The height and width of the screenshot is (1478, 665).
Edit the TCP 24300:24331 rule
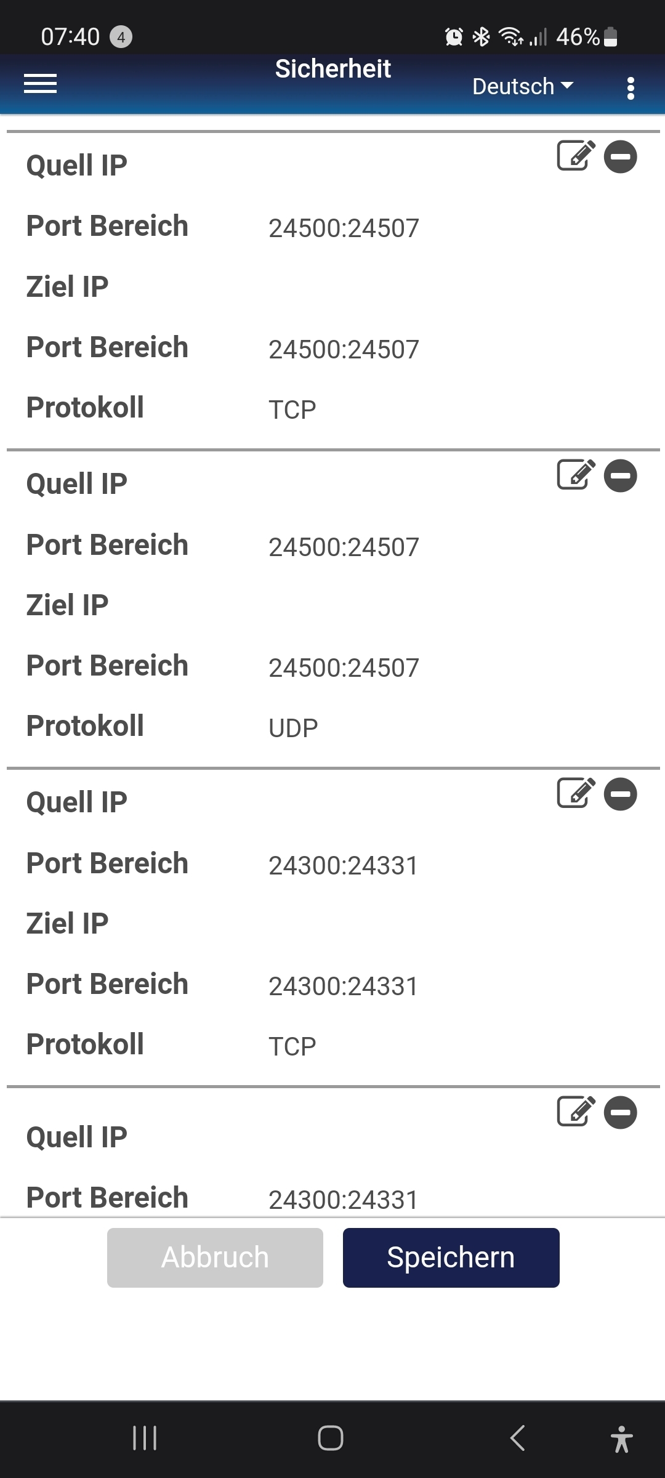(x=576, y=793)
